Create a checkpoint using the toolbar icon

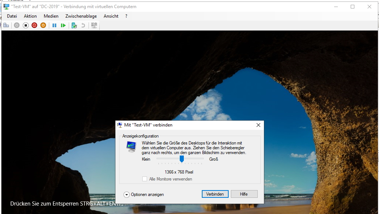coord(74,25)
